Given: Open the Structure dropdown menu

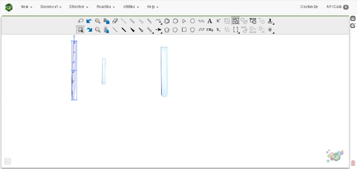Looking at the screenshot, I should [79, 7].
